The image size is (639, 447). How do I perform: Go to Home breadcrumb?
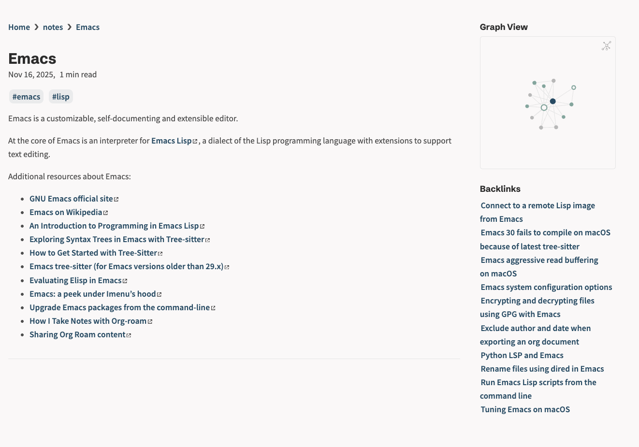point(19,27)
